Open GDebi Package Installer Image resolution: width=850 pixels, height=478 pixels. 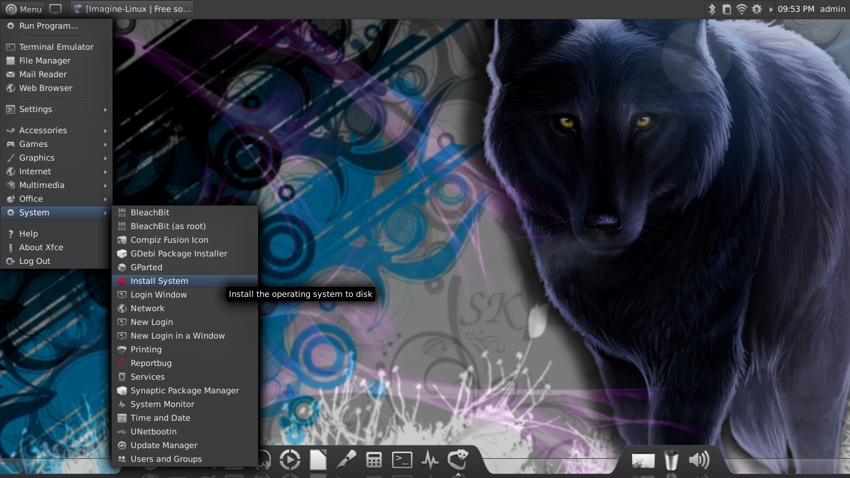point(185,253)
